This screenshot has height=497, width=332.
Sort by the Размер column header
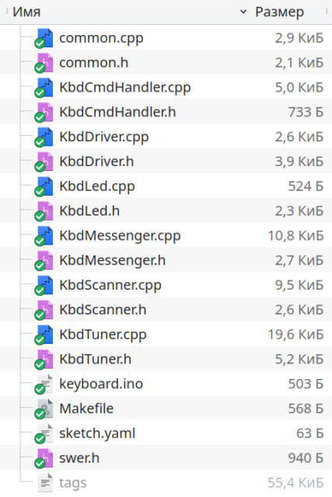pyautogui.click(x=279, y=12)
